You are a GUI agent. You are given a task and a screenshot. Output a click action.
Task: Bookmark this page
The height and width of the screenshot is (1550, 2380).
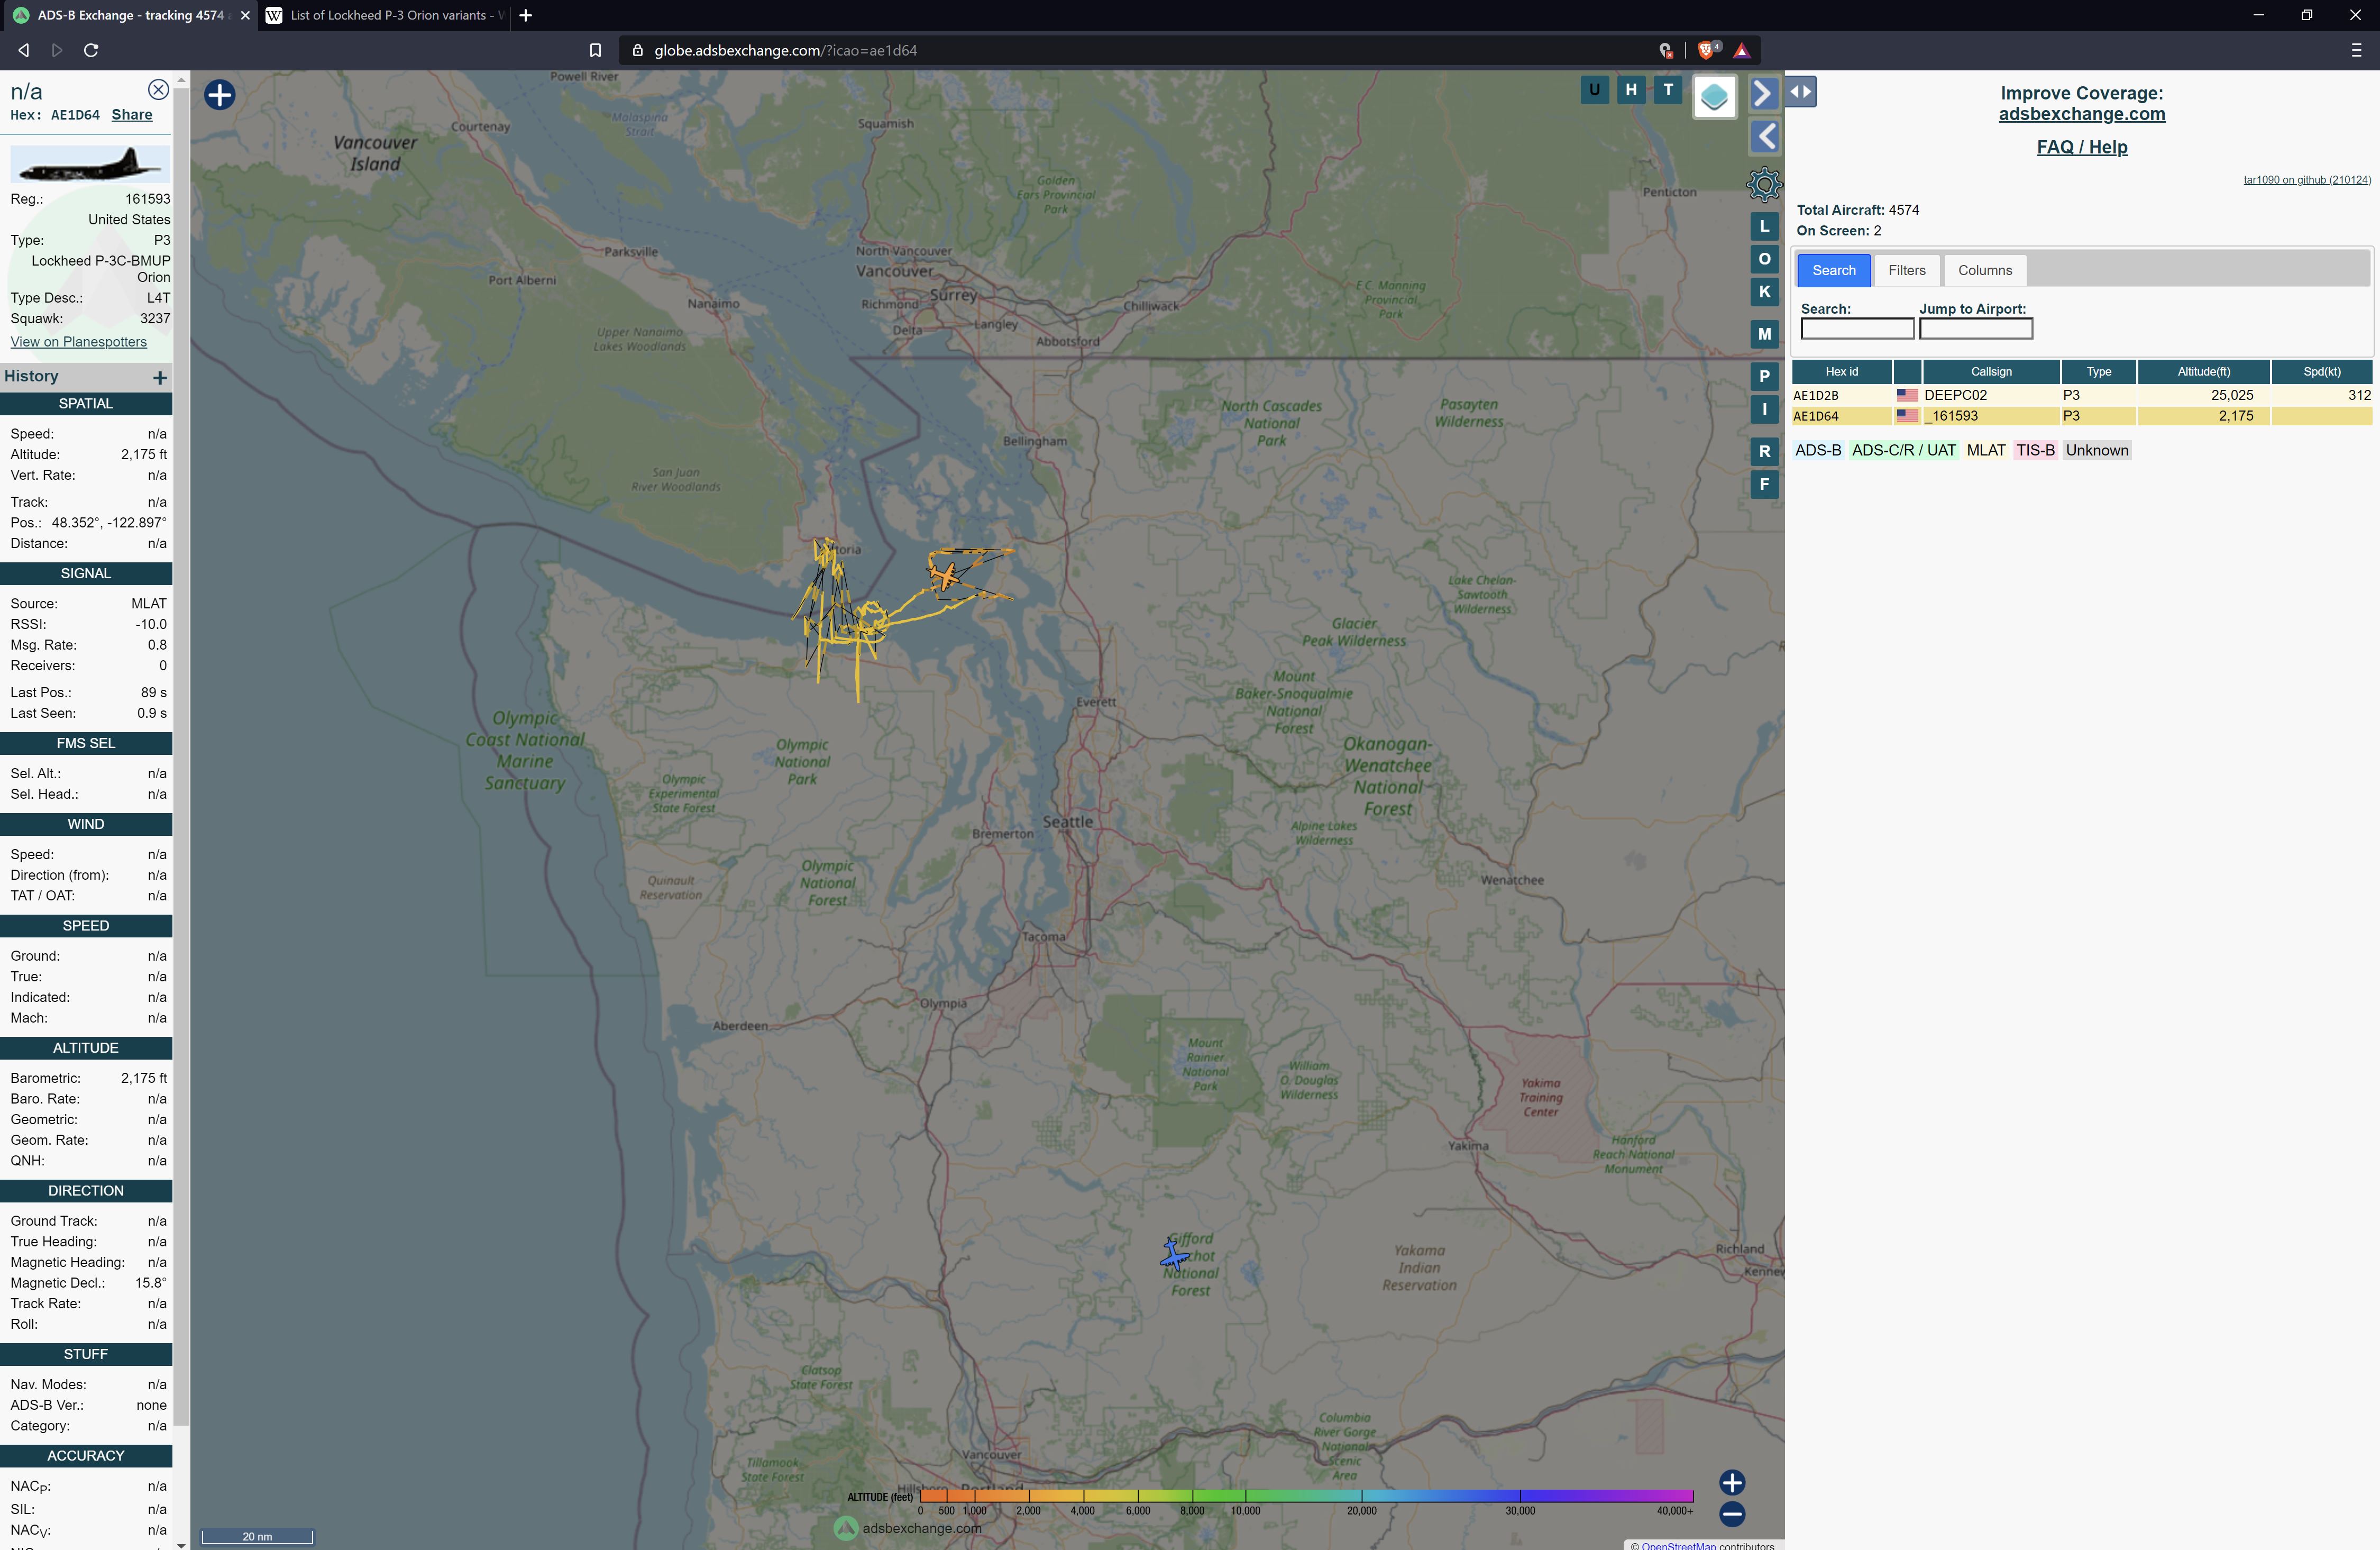tap(595, 50)
